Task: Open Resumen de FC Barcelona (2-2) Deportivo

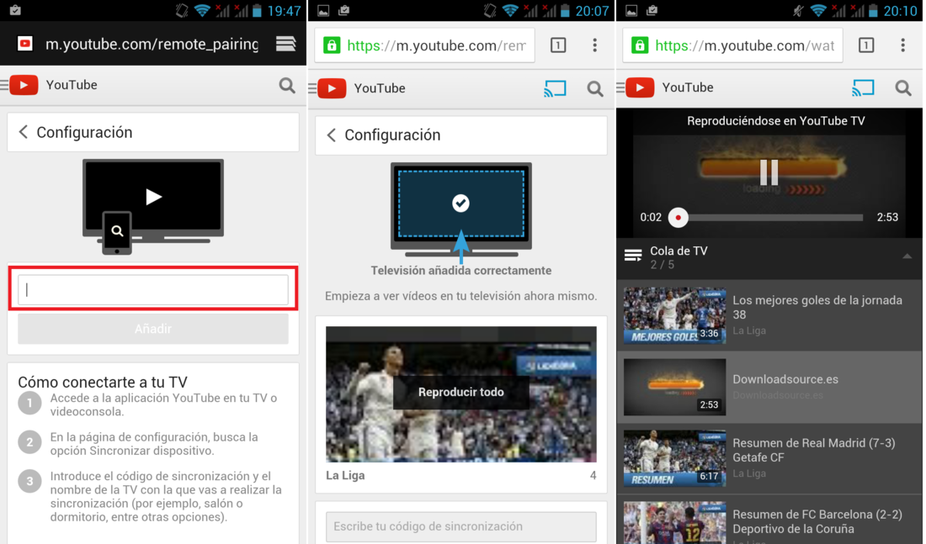Action: coord(817,521)
